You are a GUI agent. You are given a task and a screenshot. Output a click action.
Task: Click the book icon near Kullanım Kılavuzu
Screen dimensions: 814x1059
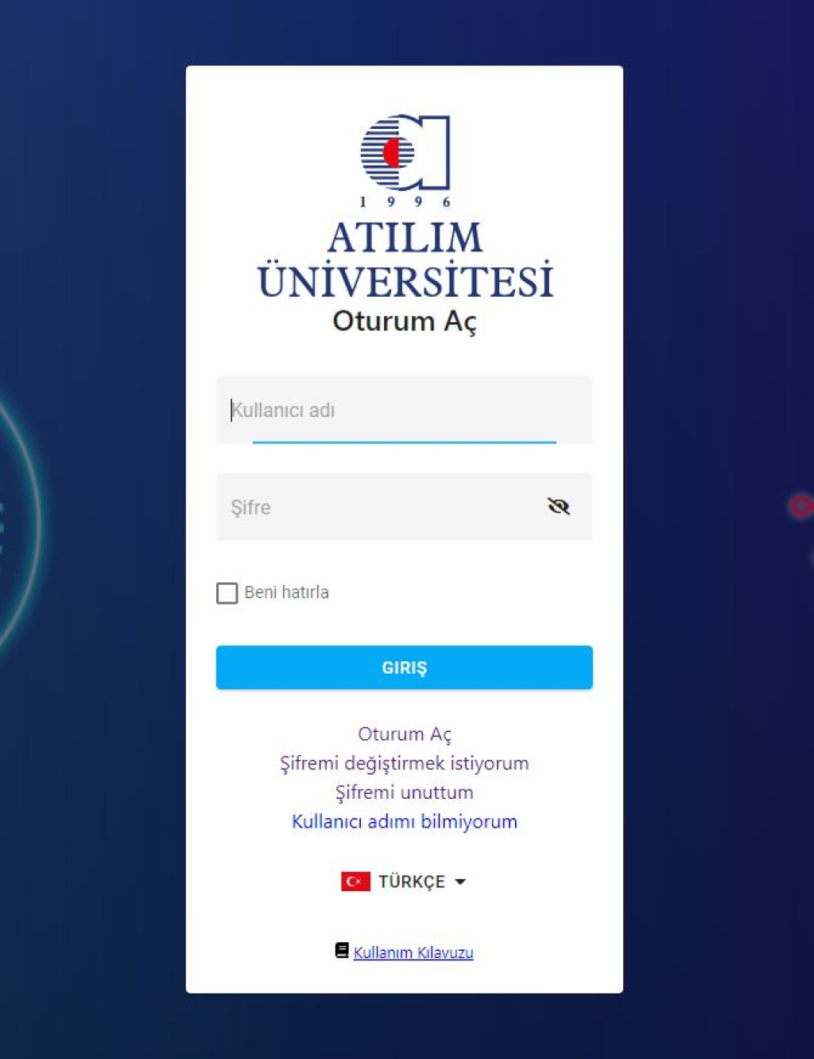click(342, 951)
